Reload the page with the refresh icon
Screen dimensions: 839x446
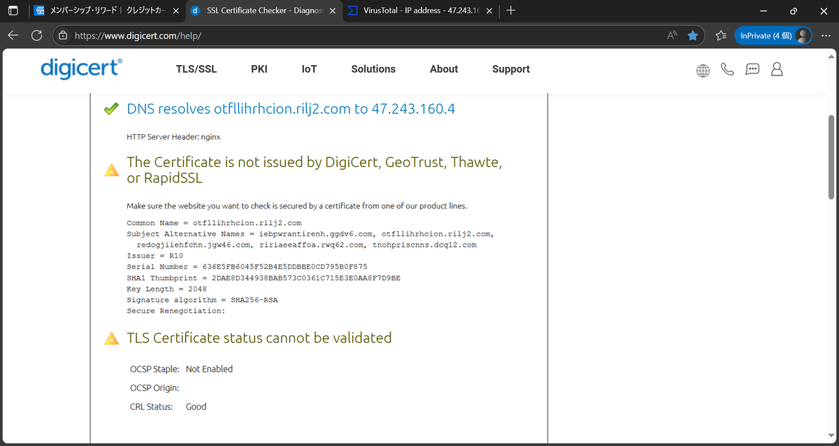point(37,36)
